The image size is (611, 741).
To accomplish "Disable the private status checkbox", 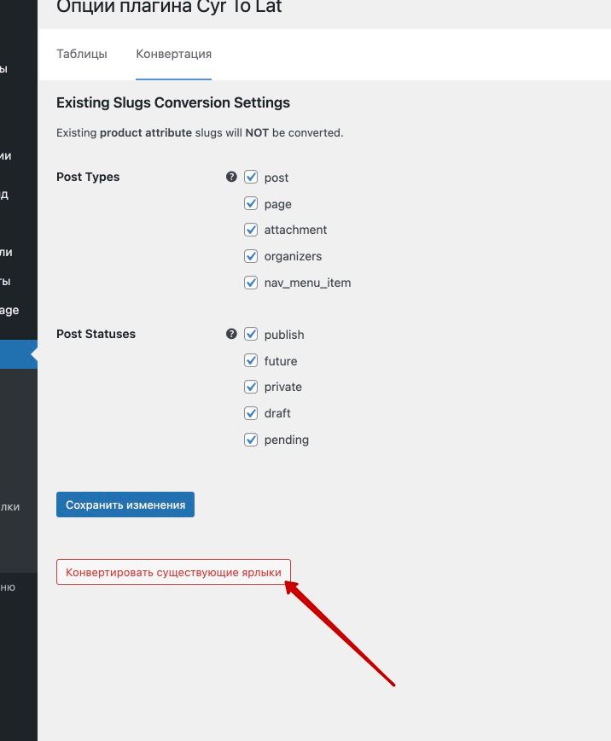I will pos(251,387).
